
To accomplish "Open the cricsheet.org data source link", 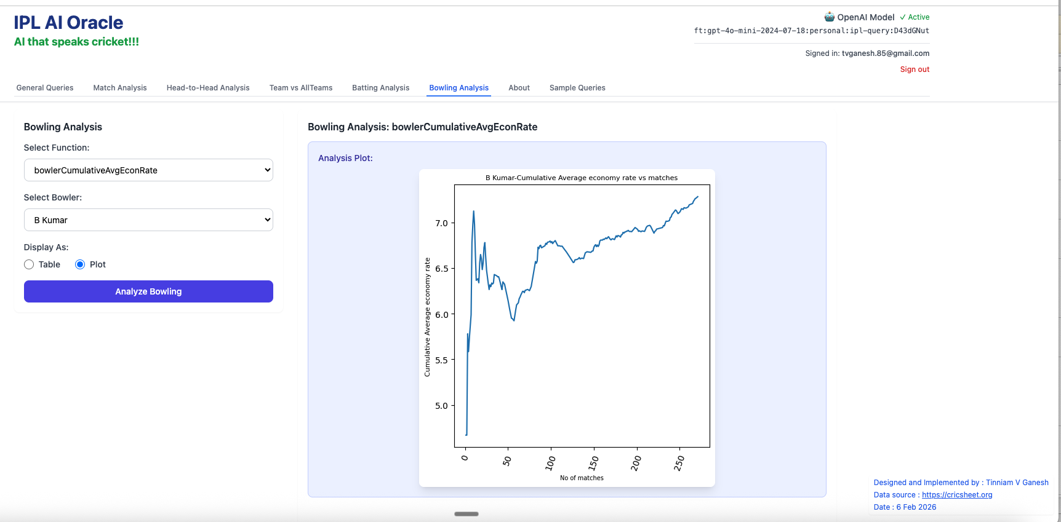I will coord(957,495).
